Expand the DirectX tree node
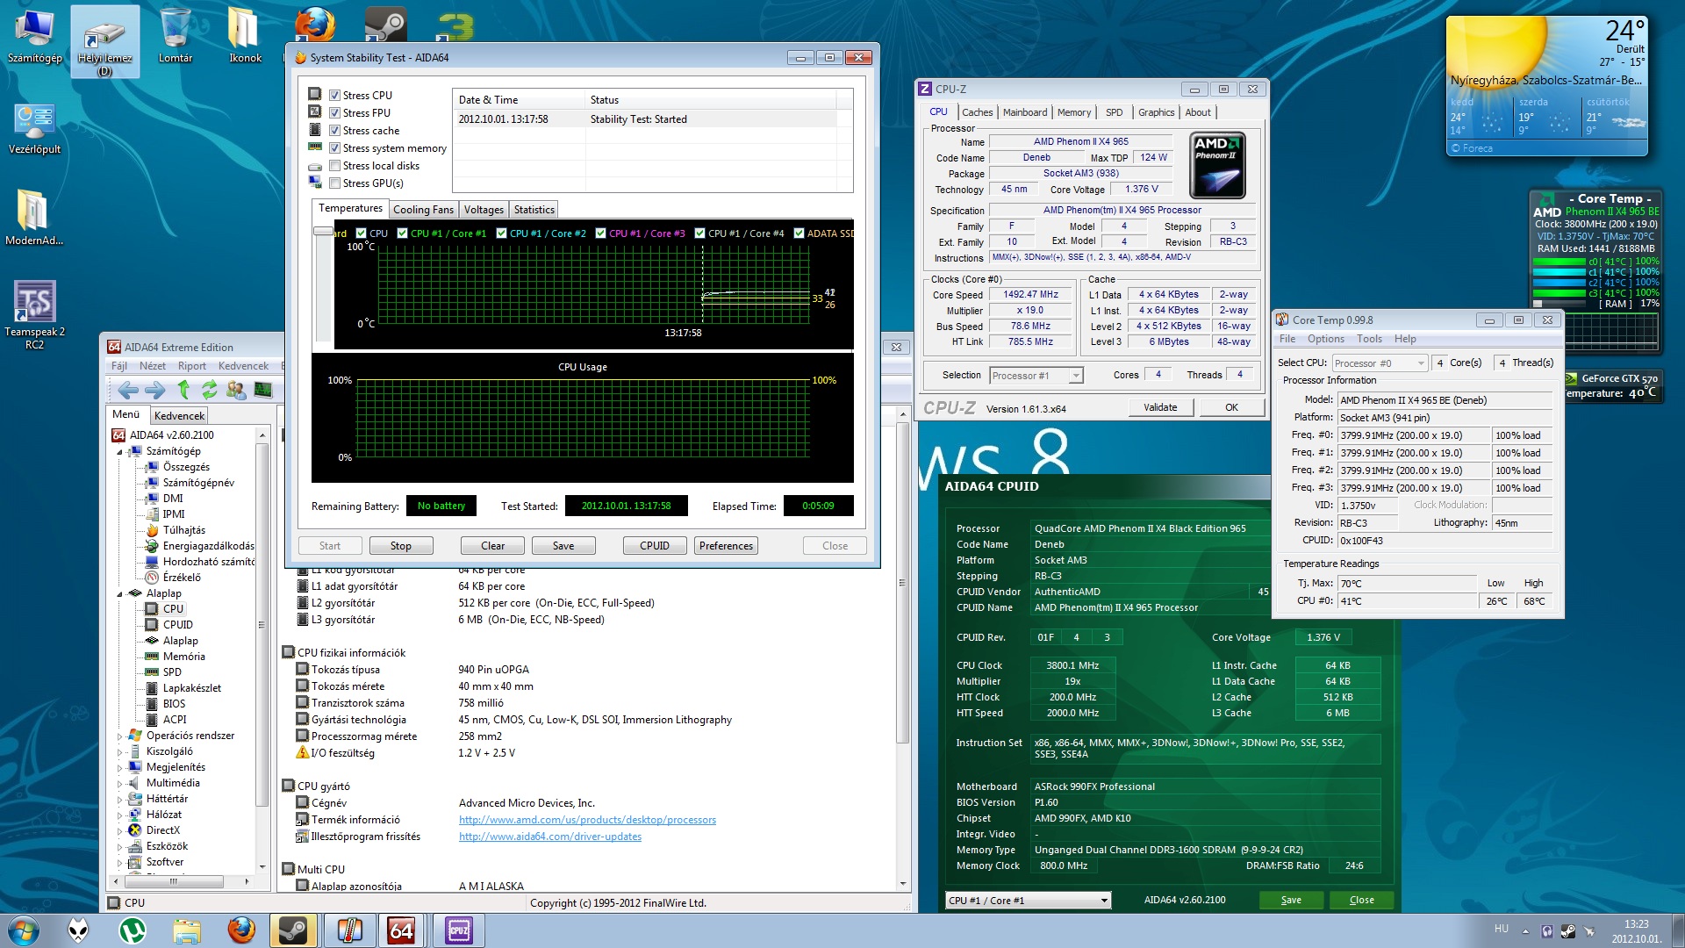Image resolution: width=1685 pixels, height=948 pixels. click(120, 830)
